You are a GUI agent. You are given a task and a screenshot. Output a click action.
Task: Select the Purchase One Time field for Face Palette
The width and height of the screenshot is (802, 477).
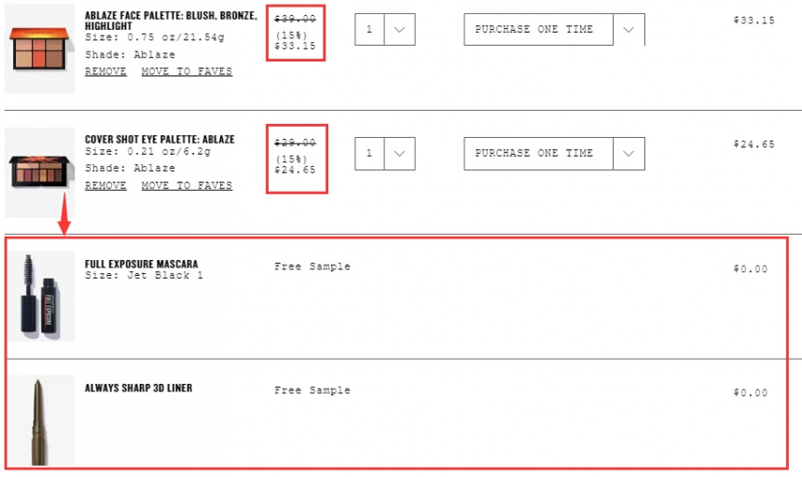point(539,30)
